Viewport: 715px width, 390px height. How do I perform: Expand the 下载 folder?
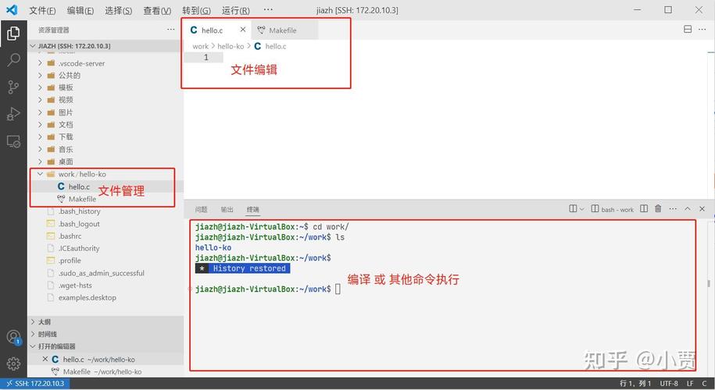coord(105,137)
